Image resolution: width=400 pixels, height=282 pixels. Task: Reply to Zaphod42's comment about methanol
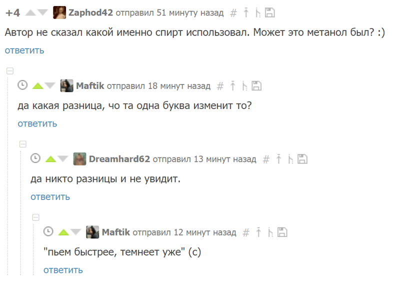[x=24, y=50]
